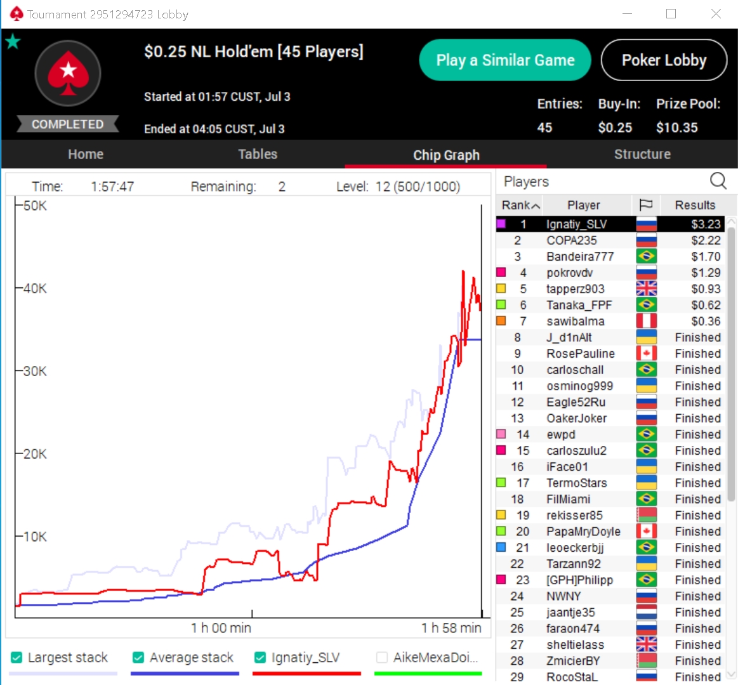
Task: Click the Russian flag beside COPA235
Action: click(x=646, y=240)
